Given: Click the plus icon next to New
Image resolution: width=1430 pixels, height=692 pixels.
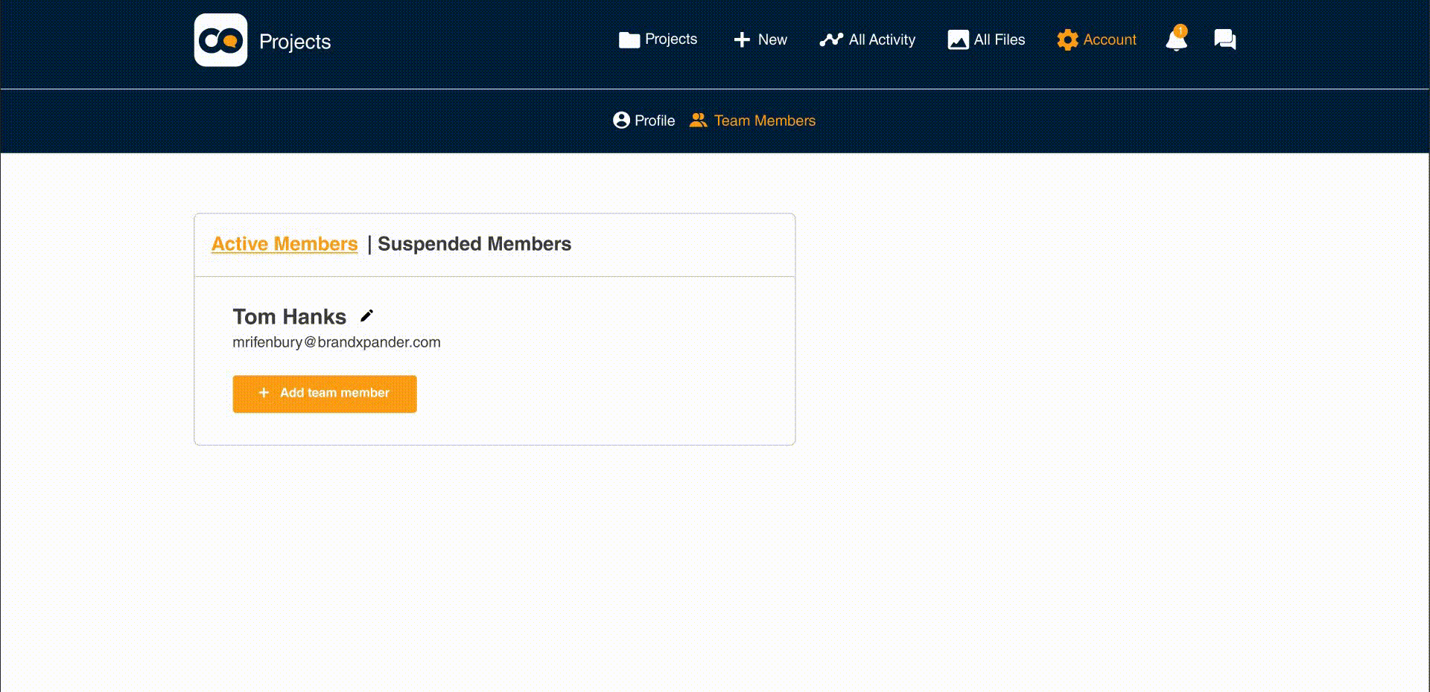Looking at the screenshot, I should [742, 40].
